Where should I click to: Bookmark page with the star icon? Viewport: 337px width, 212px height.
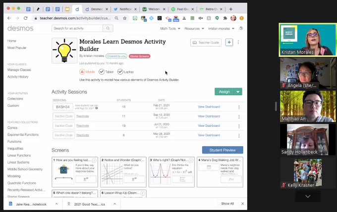click(125, 18)
